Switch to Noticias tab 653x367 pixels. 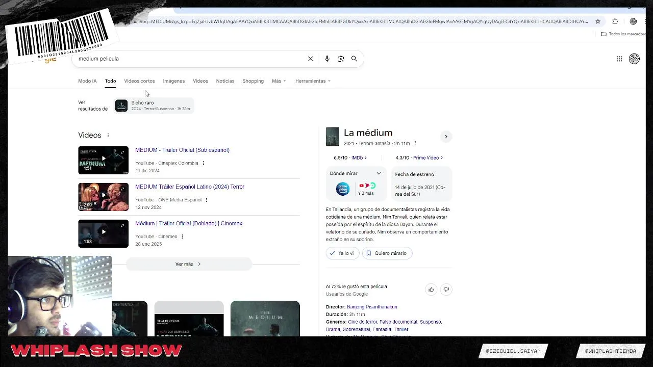coord(225,81)
